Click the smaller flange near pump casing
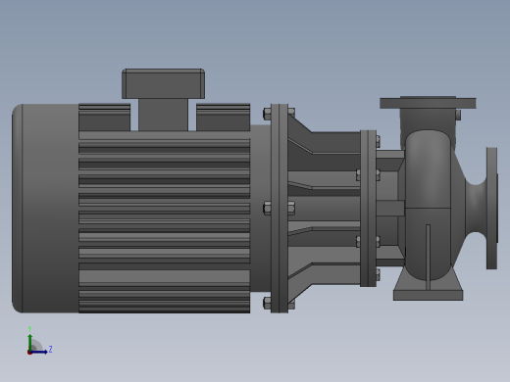Screen dimensions: 510x382 pos(368,209)
